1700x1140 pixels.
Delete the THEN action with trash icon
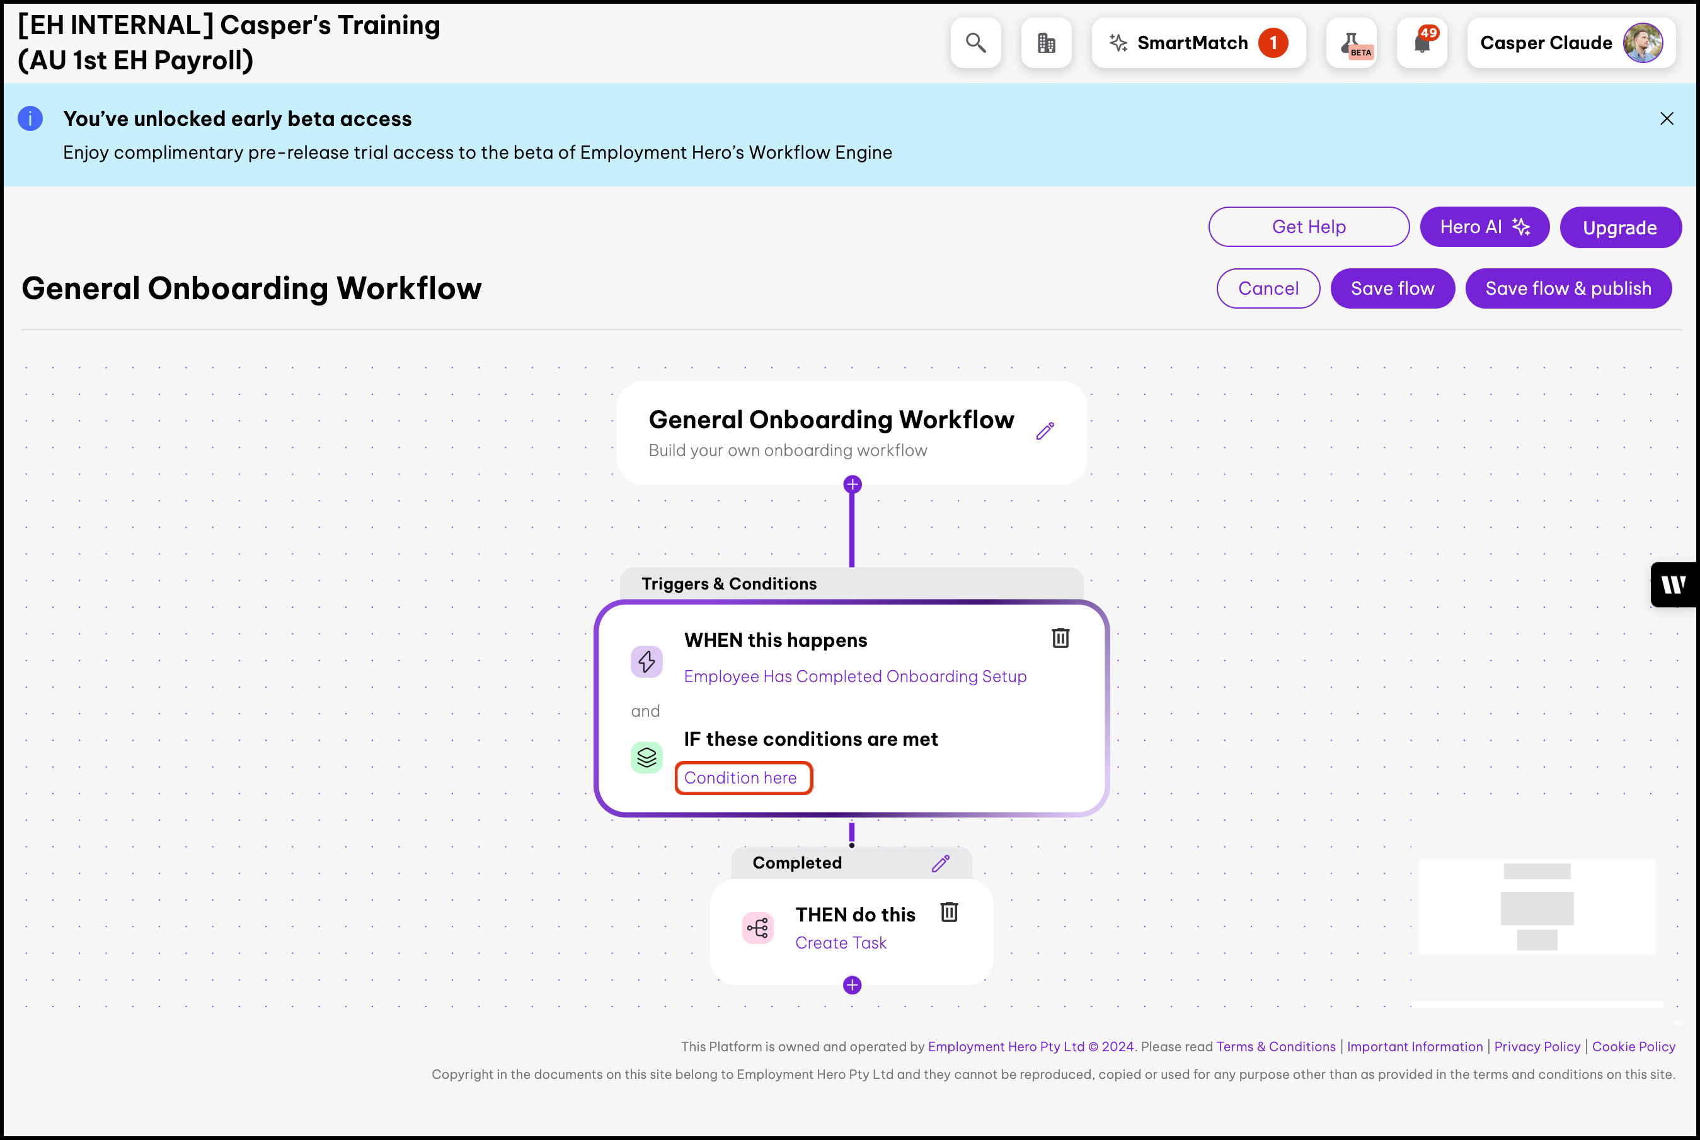pos(949,912)
